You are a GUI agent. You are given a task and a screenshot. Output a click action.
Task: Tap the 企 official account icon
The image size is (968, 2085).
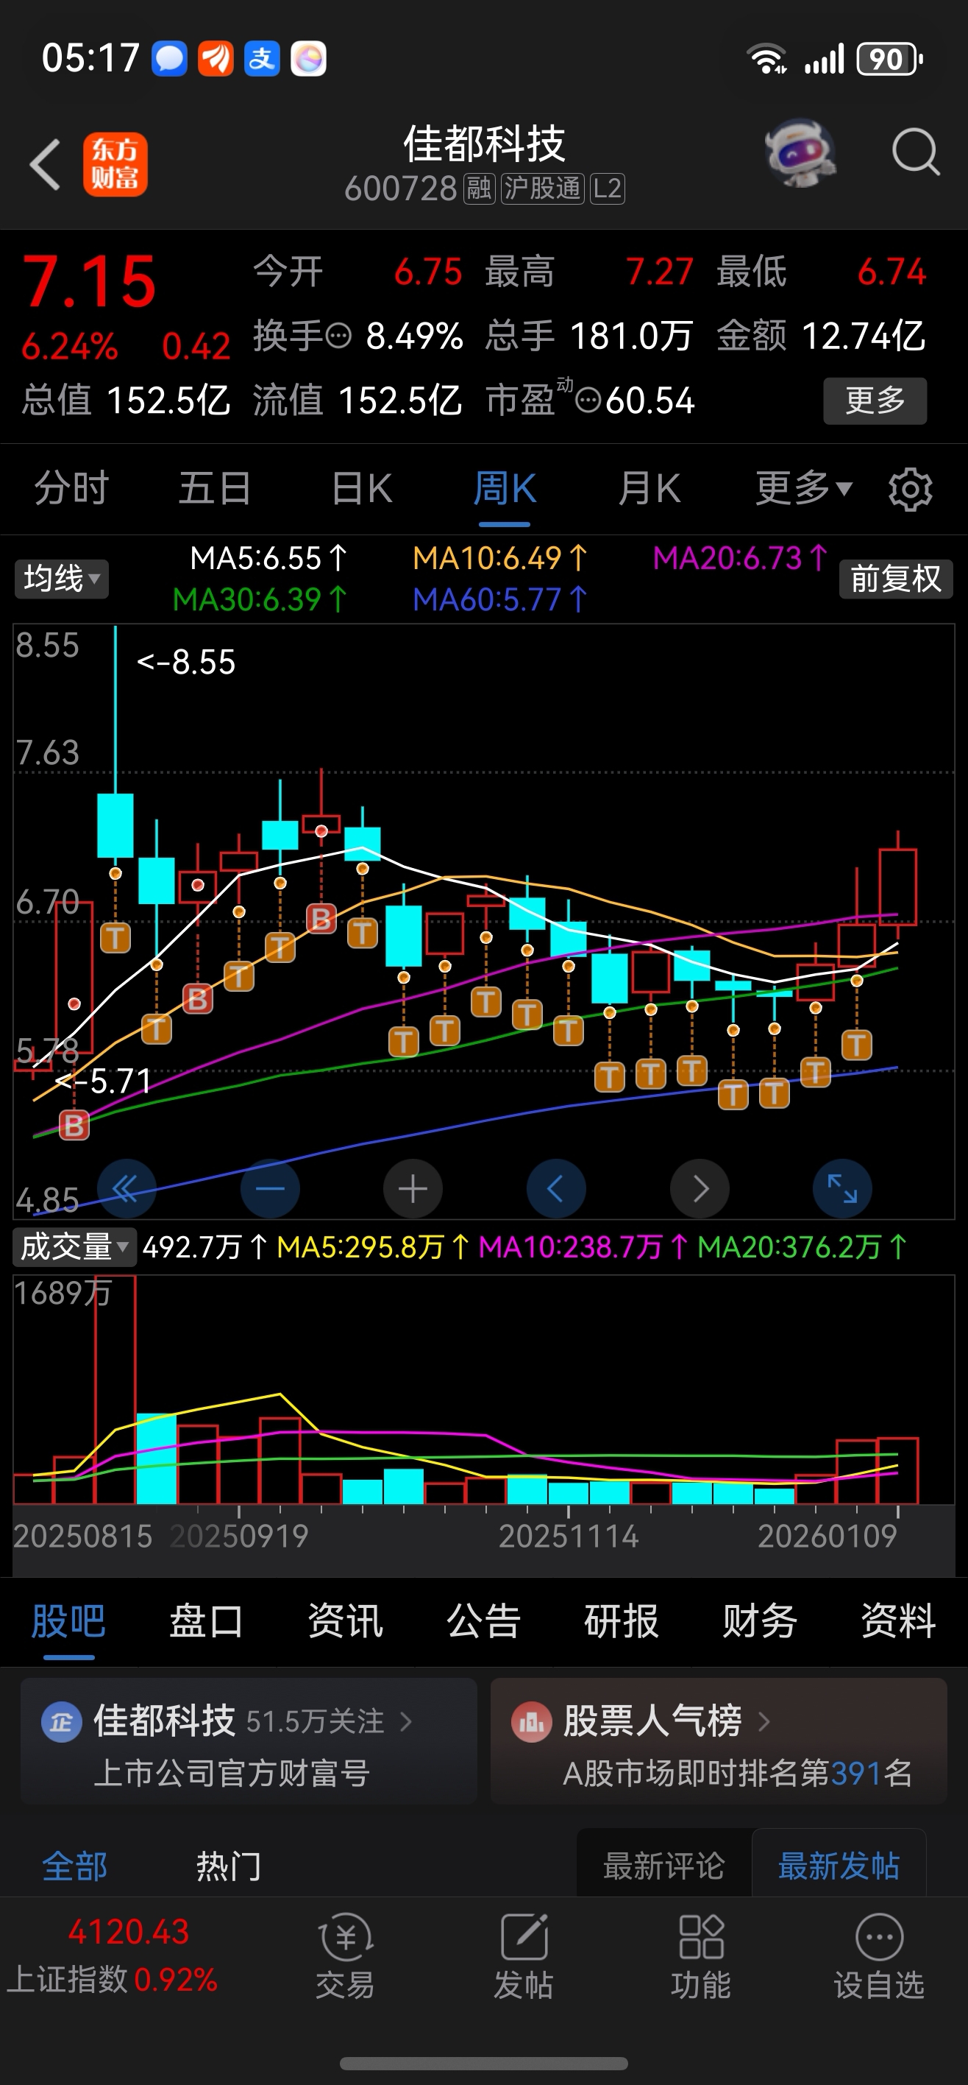(x=62, y=1721)
